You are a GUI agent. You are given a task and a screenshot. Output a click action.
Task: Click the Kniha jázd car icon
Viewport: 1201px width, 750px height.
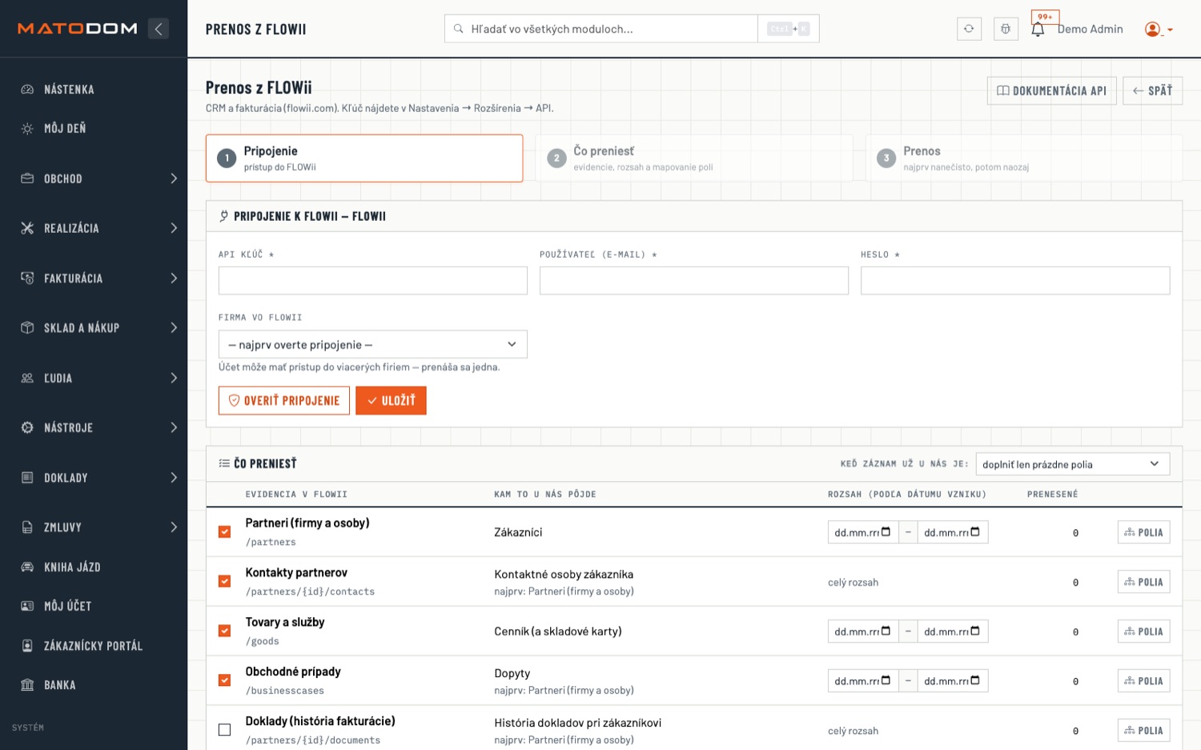click(x=27, y=567)
